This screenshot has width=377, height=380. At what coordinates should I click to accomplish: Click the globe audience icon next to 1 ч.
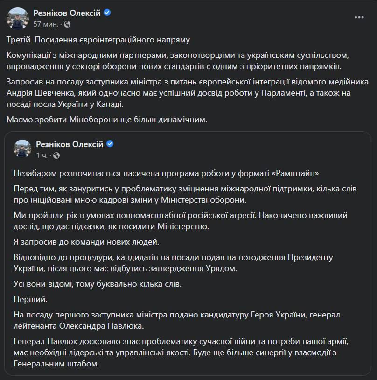point(56,155)
